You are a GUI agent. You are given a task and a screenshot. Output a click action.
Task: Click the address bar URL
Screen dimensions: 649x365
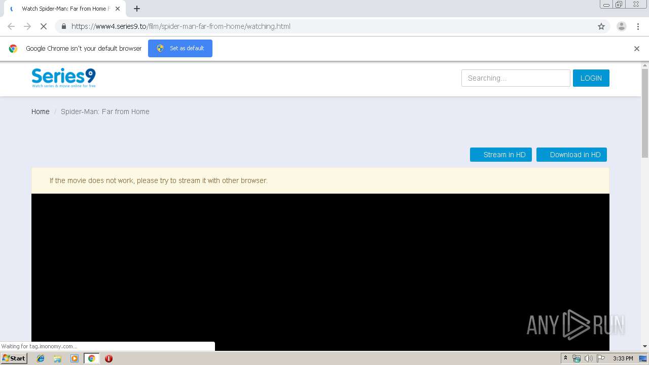(181, 26)
